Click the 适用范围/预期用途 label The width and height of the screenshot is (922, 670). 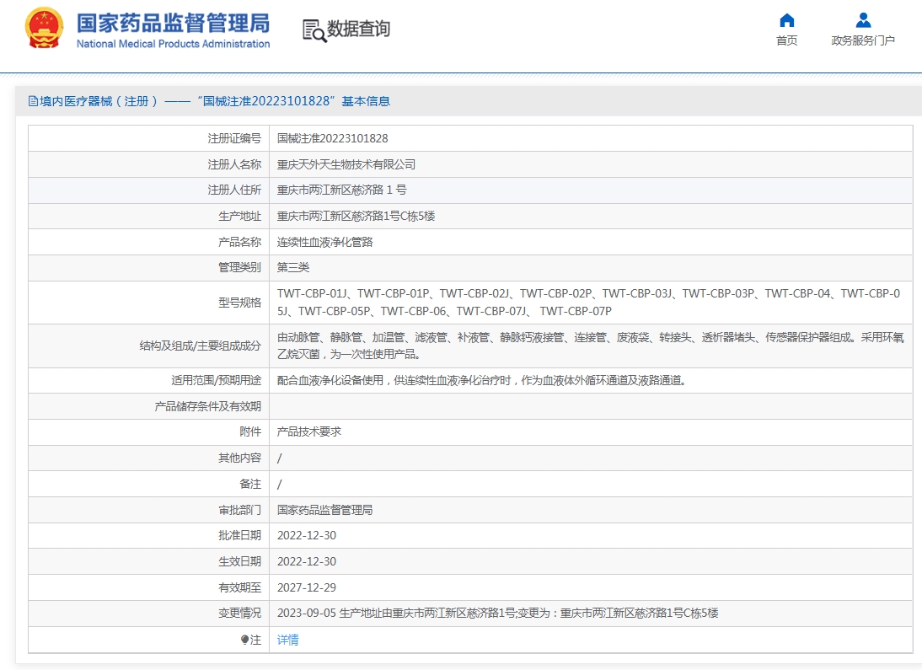click(216, 381)
